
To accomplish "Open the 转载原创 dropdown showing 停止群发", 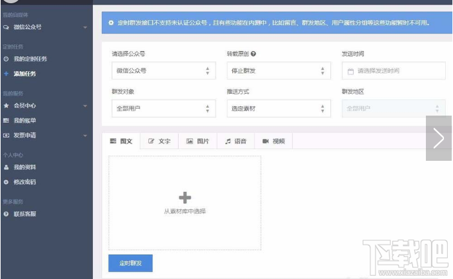I will [x=279, y=70].
